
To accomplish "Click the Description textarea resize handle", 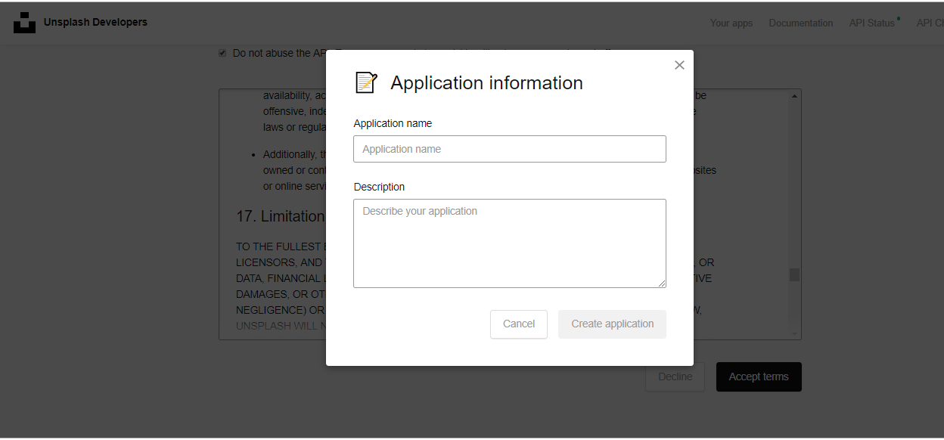I will [x=661, y=283].
